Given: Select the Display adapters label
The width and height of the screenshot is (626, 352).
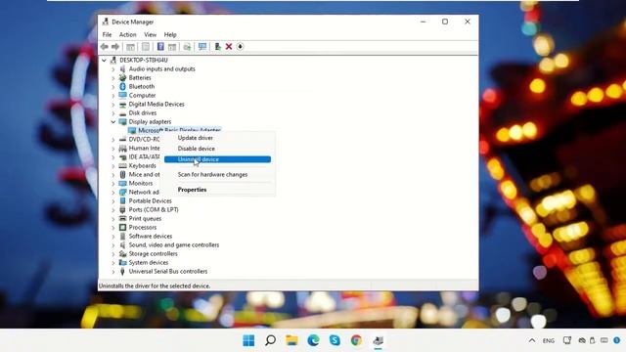Looking at the screenshot, I should 150,121.
